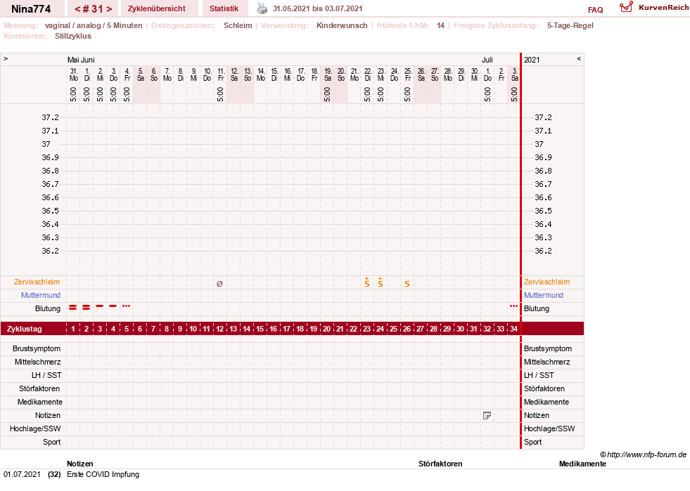The width and height of the screenshot is (690, 491).
Task: Click the Stillzyklus comment text
Action: click(73, 36)
